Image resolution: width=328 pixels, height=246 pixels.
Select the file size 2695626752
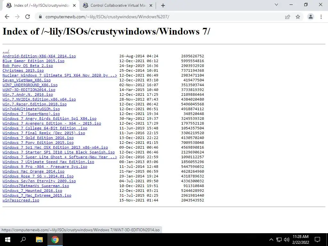pos(193,56)
